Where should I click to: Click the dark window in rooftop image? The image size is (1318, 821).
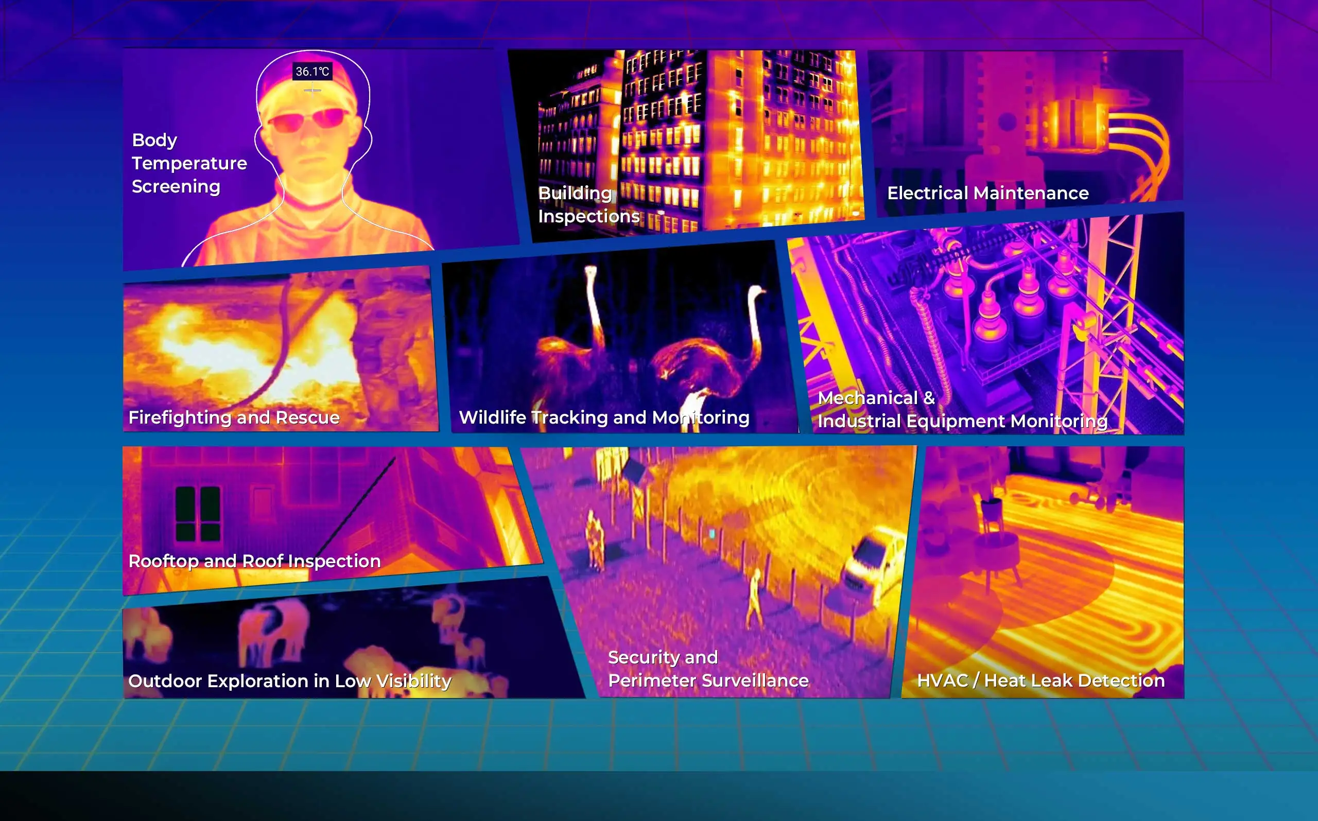coord(198,513)
